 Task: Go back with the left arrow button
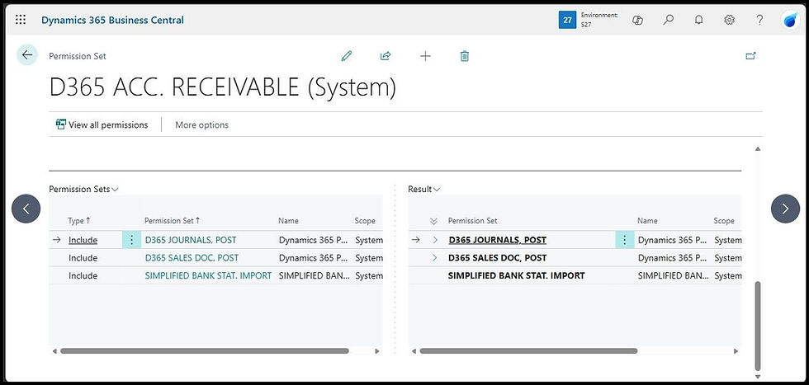[x=27, y=54]
